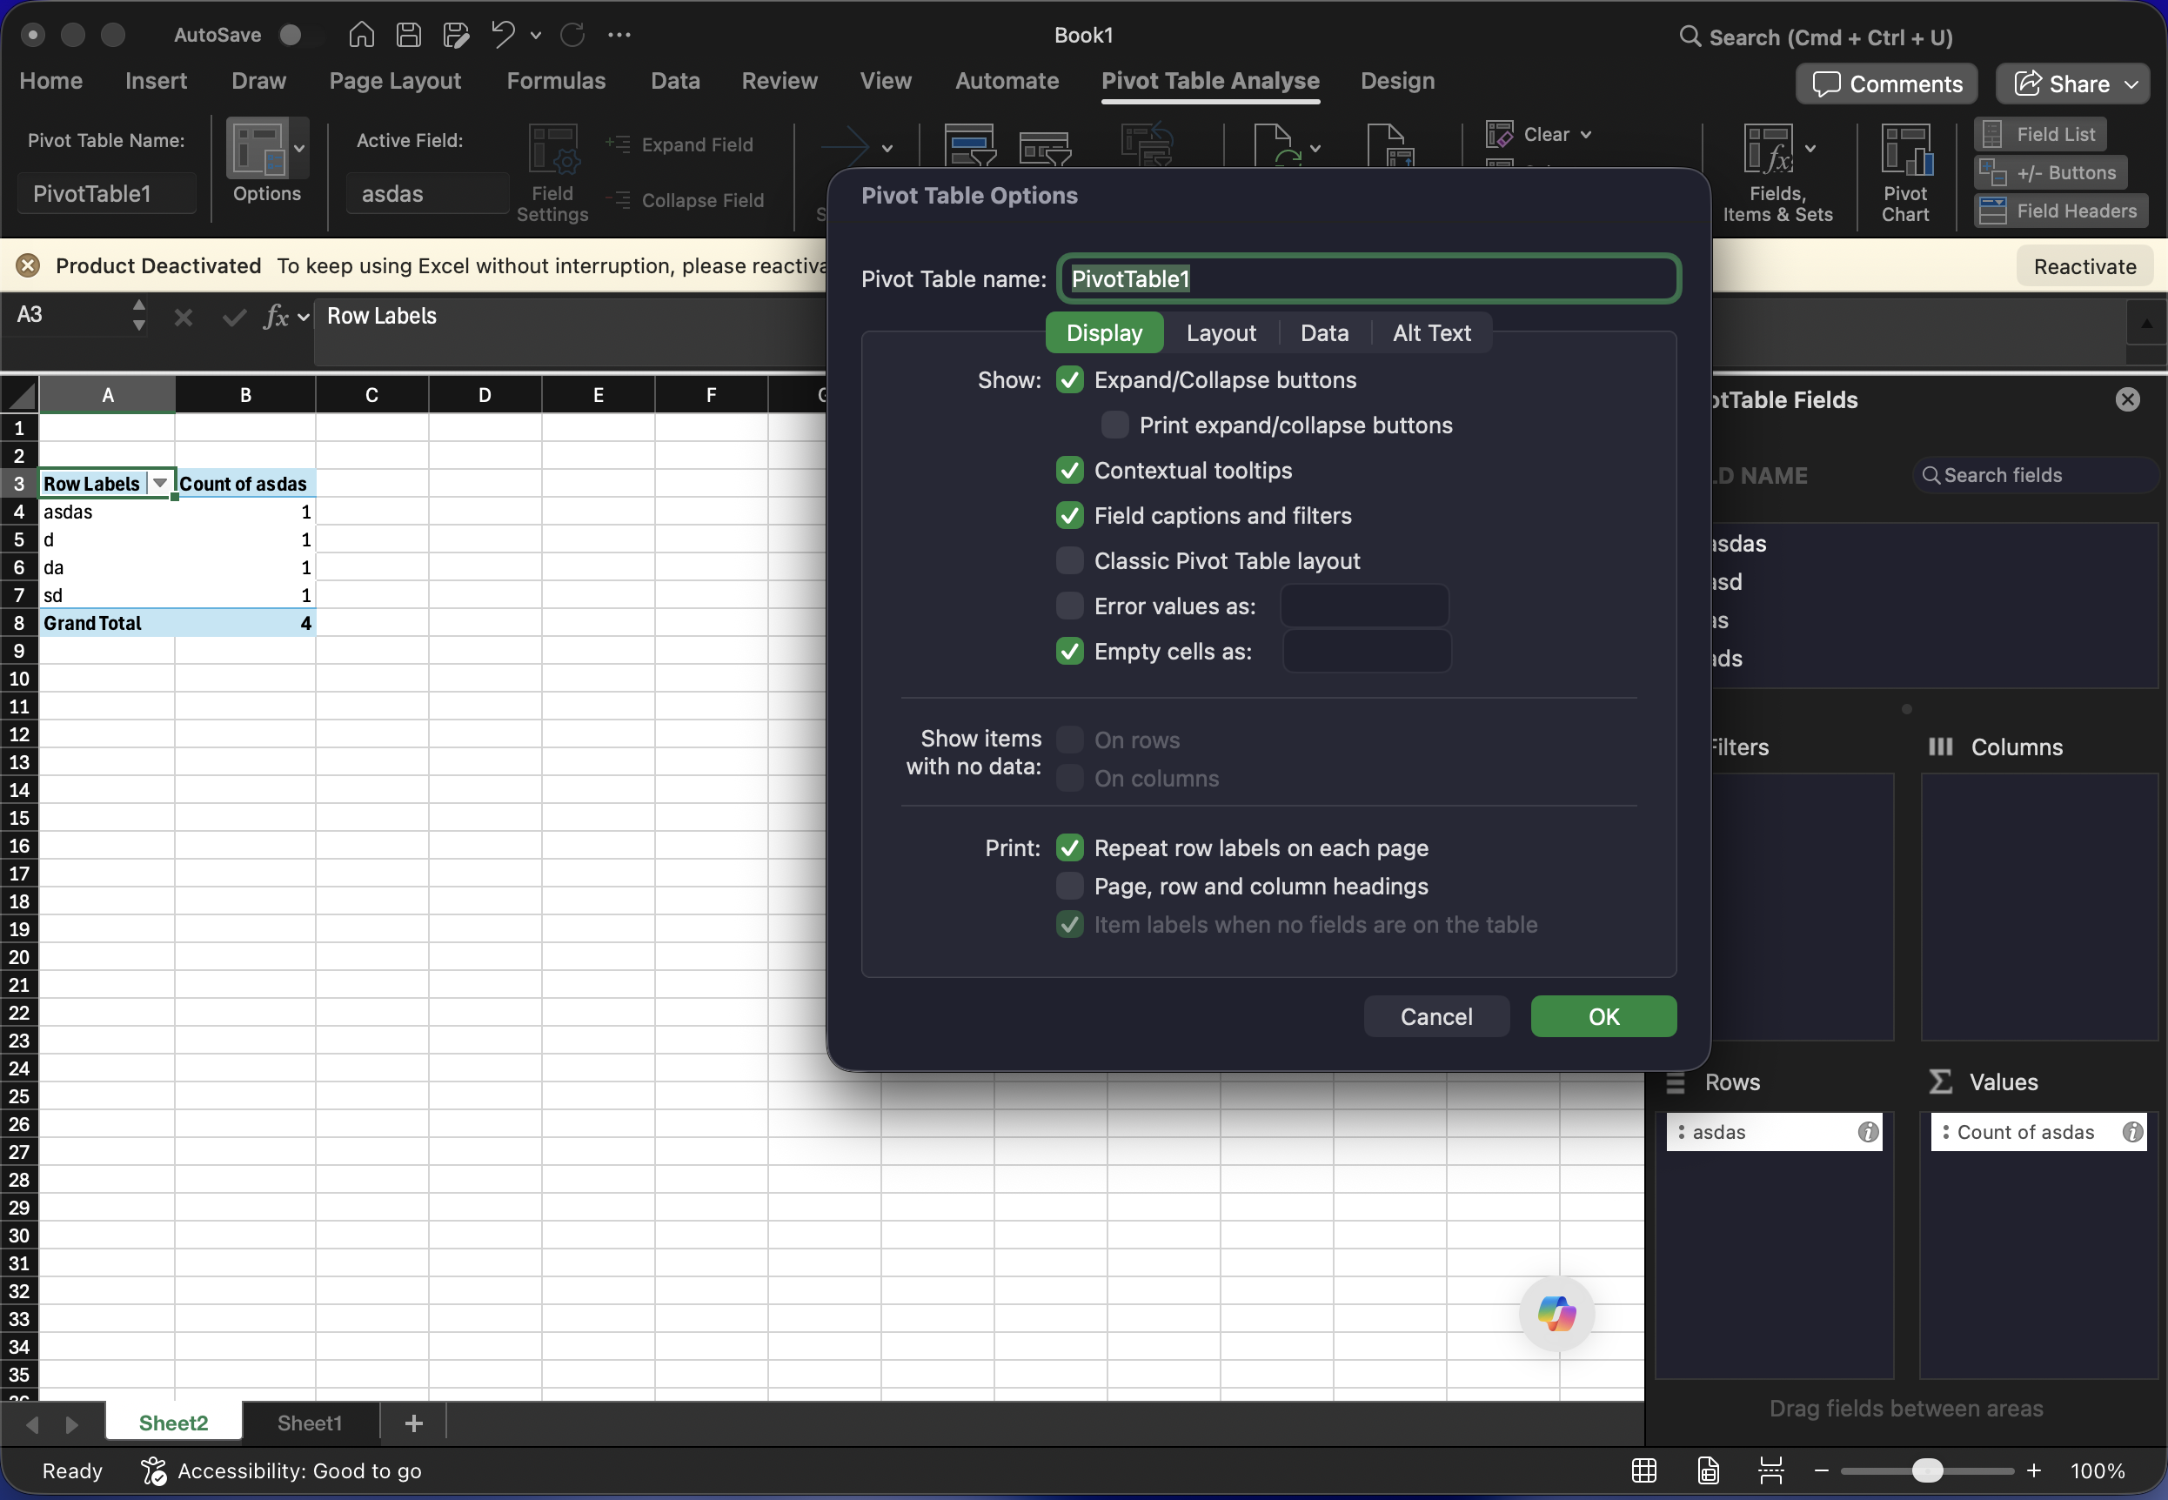Image resolution: width=2168 pixels, height=1500 pixels.
Task: Open the Refresh dropdown arrow
Action: point(1315,148)
